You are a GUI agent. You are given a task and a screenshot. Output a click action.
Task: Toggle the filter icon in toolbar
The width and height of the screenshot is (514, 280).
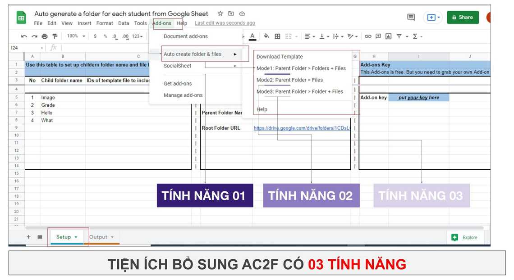399,36
